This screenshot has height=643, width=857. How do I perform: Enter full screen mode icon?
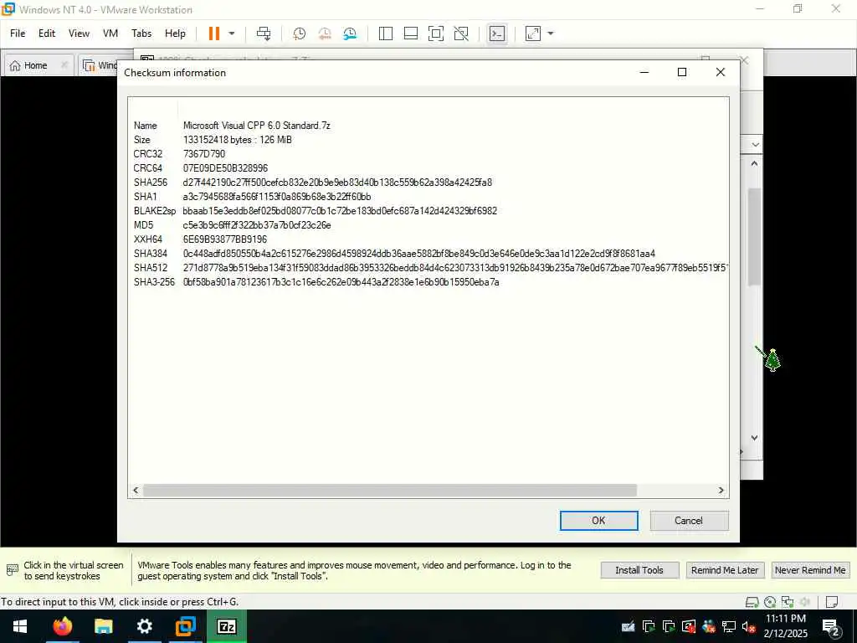pyautogui.click(x=435, y=33)
